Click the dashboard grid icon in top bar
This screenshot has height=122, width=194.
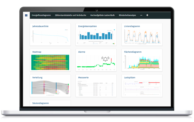[26, 15]
